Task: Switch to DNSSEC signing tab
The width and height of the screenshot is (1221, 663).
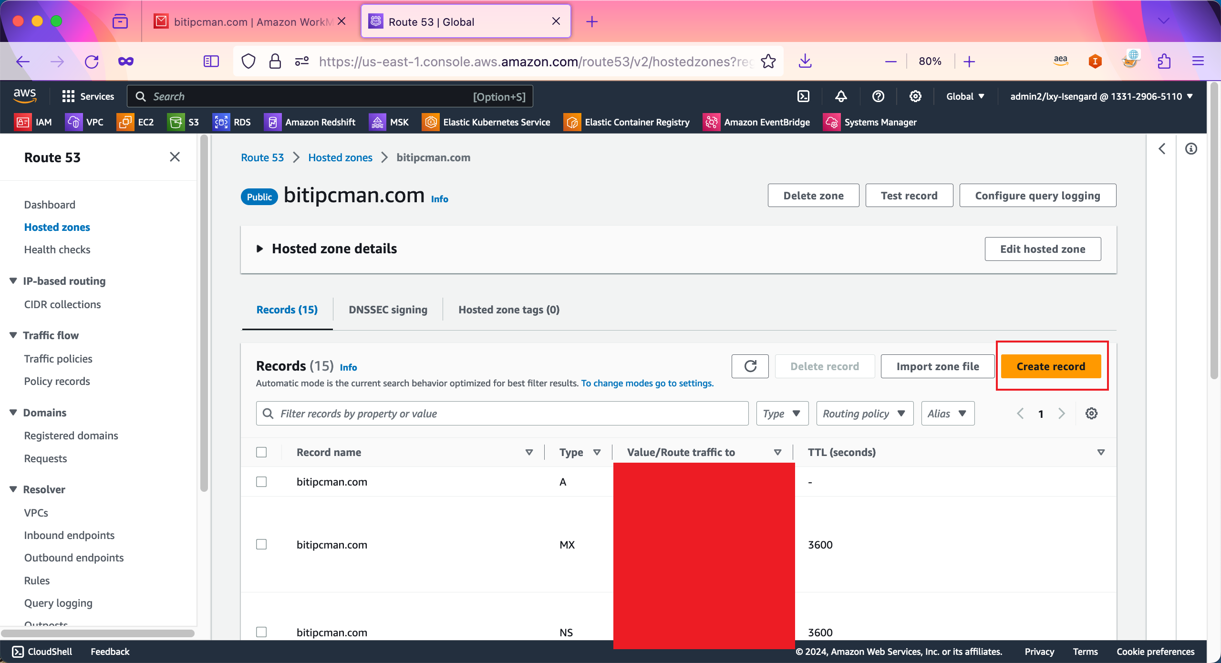Action: point(388,310)
